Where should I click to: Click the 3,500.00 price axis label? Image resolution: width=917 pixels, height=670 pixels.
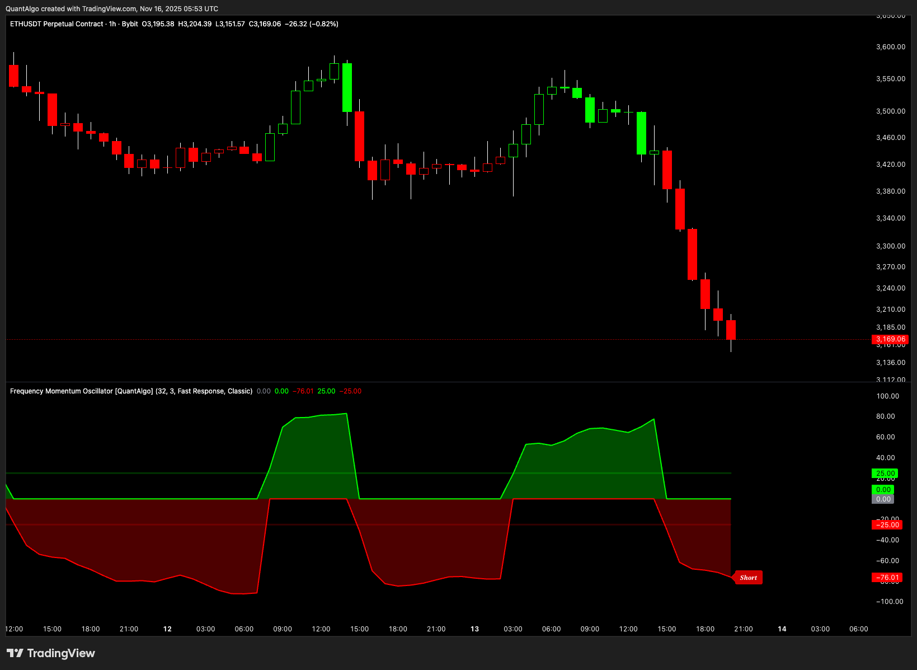891,111
